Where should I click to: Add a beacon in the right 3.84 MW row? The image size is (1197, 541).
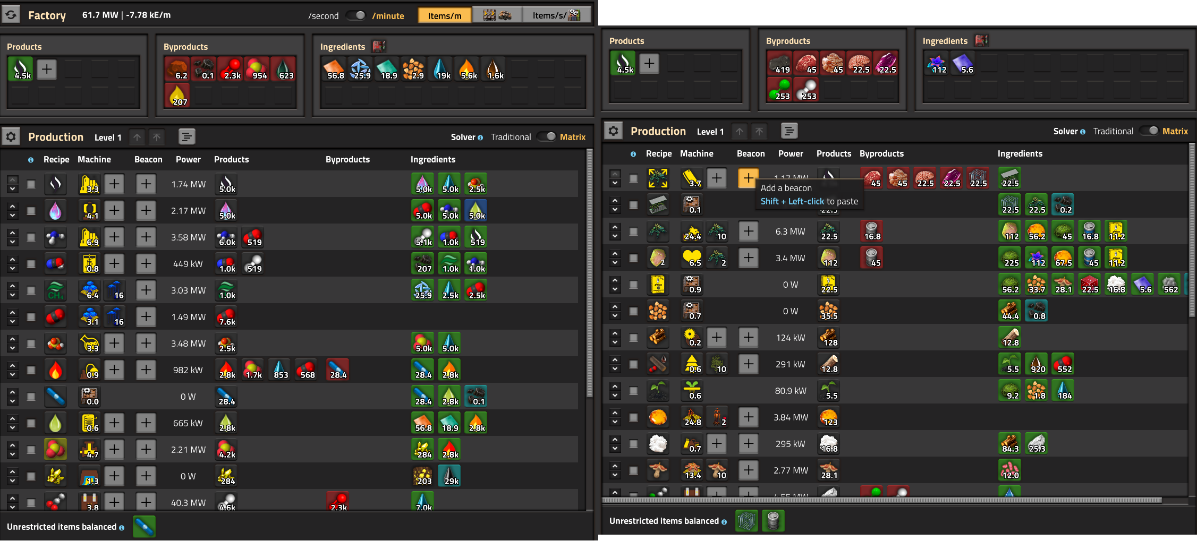[x=748, y=417]
